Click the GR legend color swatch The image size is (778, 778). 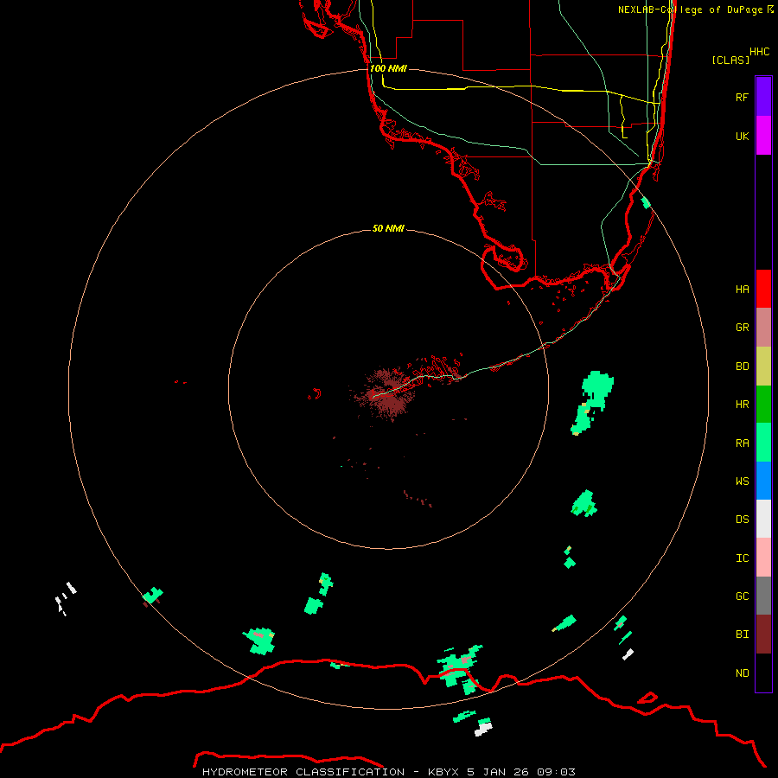[763, 328]
